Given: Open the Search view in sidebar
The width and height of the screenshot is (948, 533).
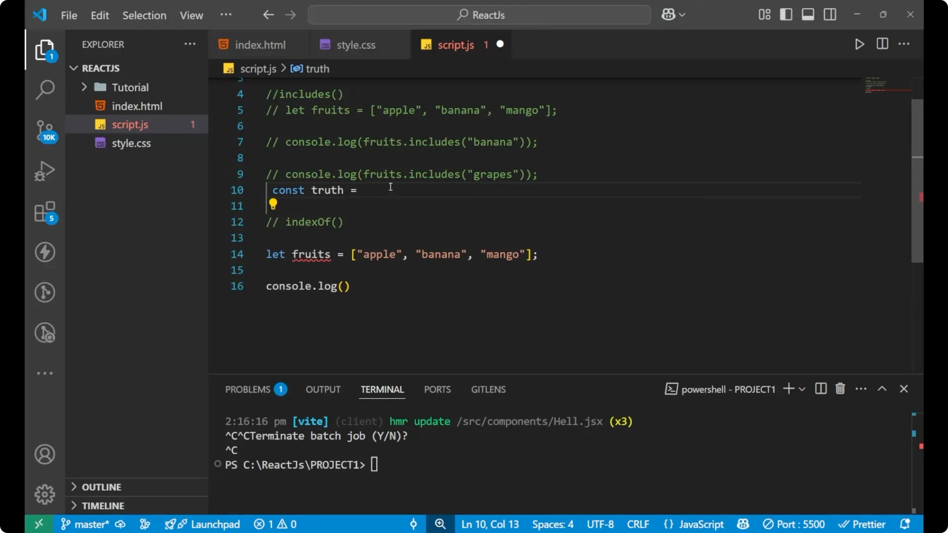Looking at the screenshot, I should [x=44, y=90].
